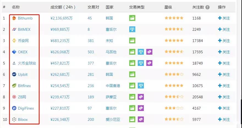Image resolution: width=242 pixels, height=128 pixels.
Task: Click the Bibox logo icon
Action: [14, 119]
